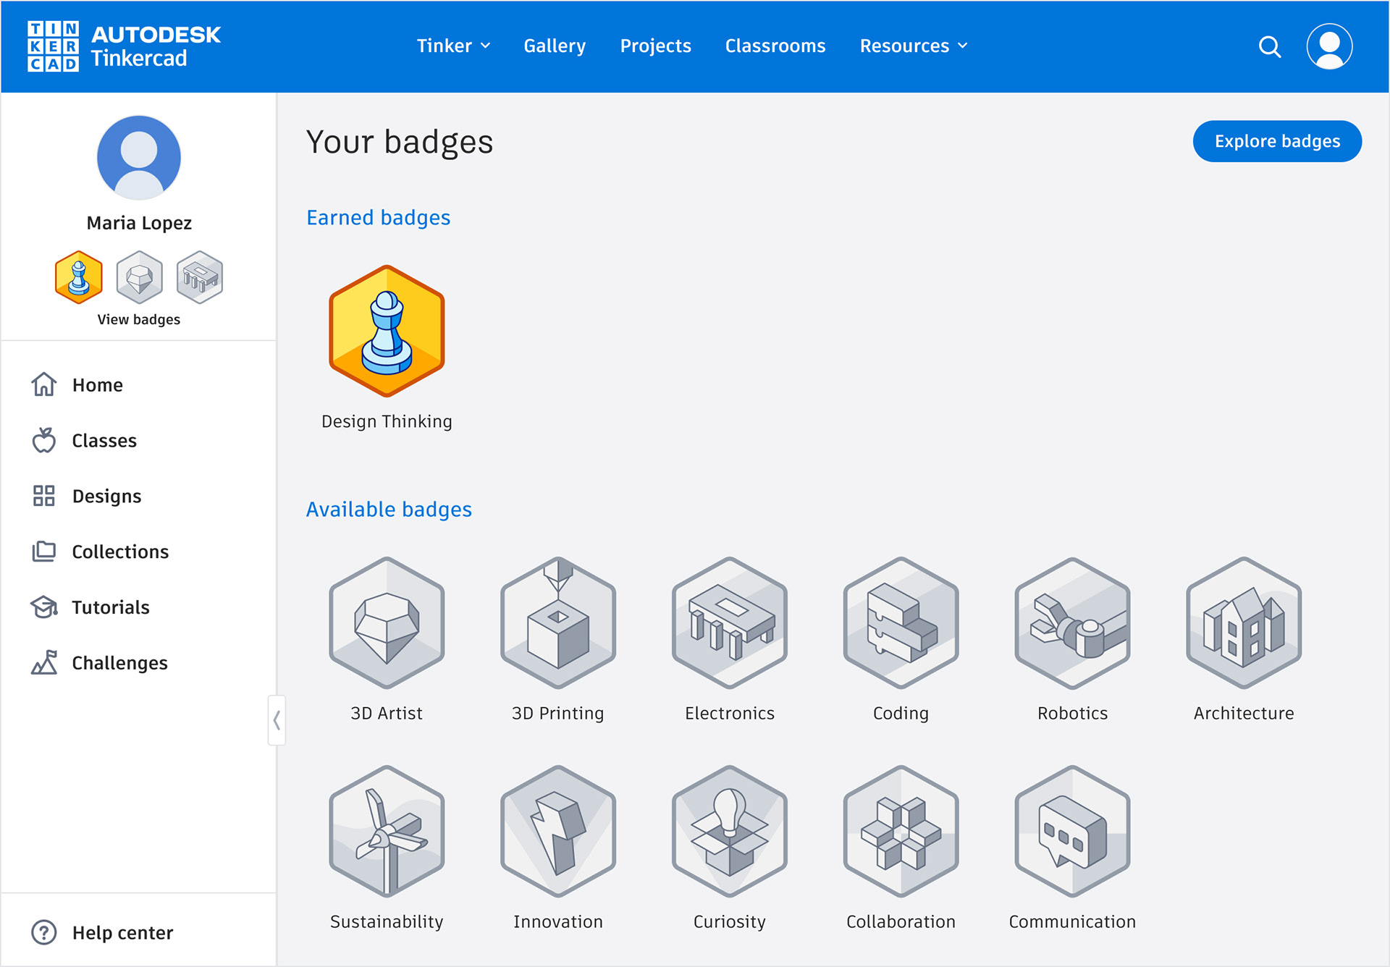The width and height of the screenshot is (1390, 967).
Task: Select the Communication speech bubble badge
Action: 1072,832
